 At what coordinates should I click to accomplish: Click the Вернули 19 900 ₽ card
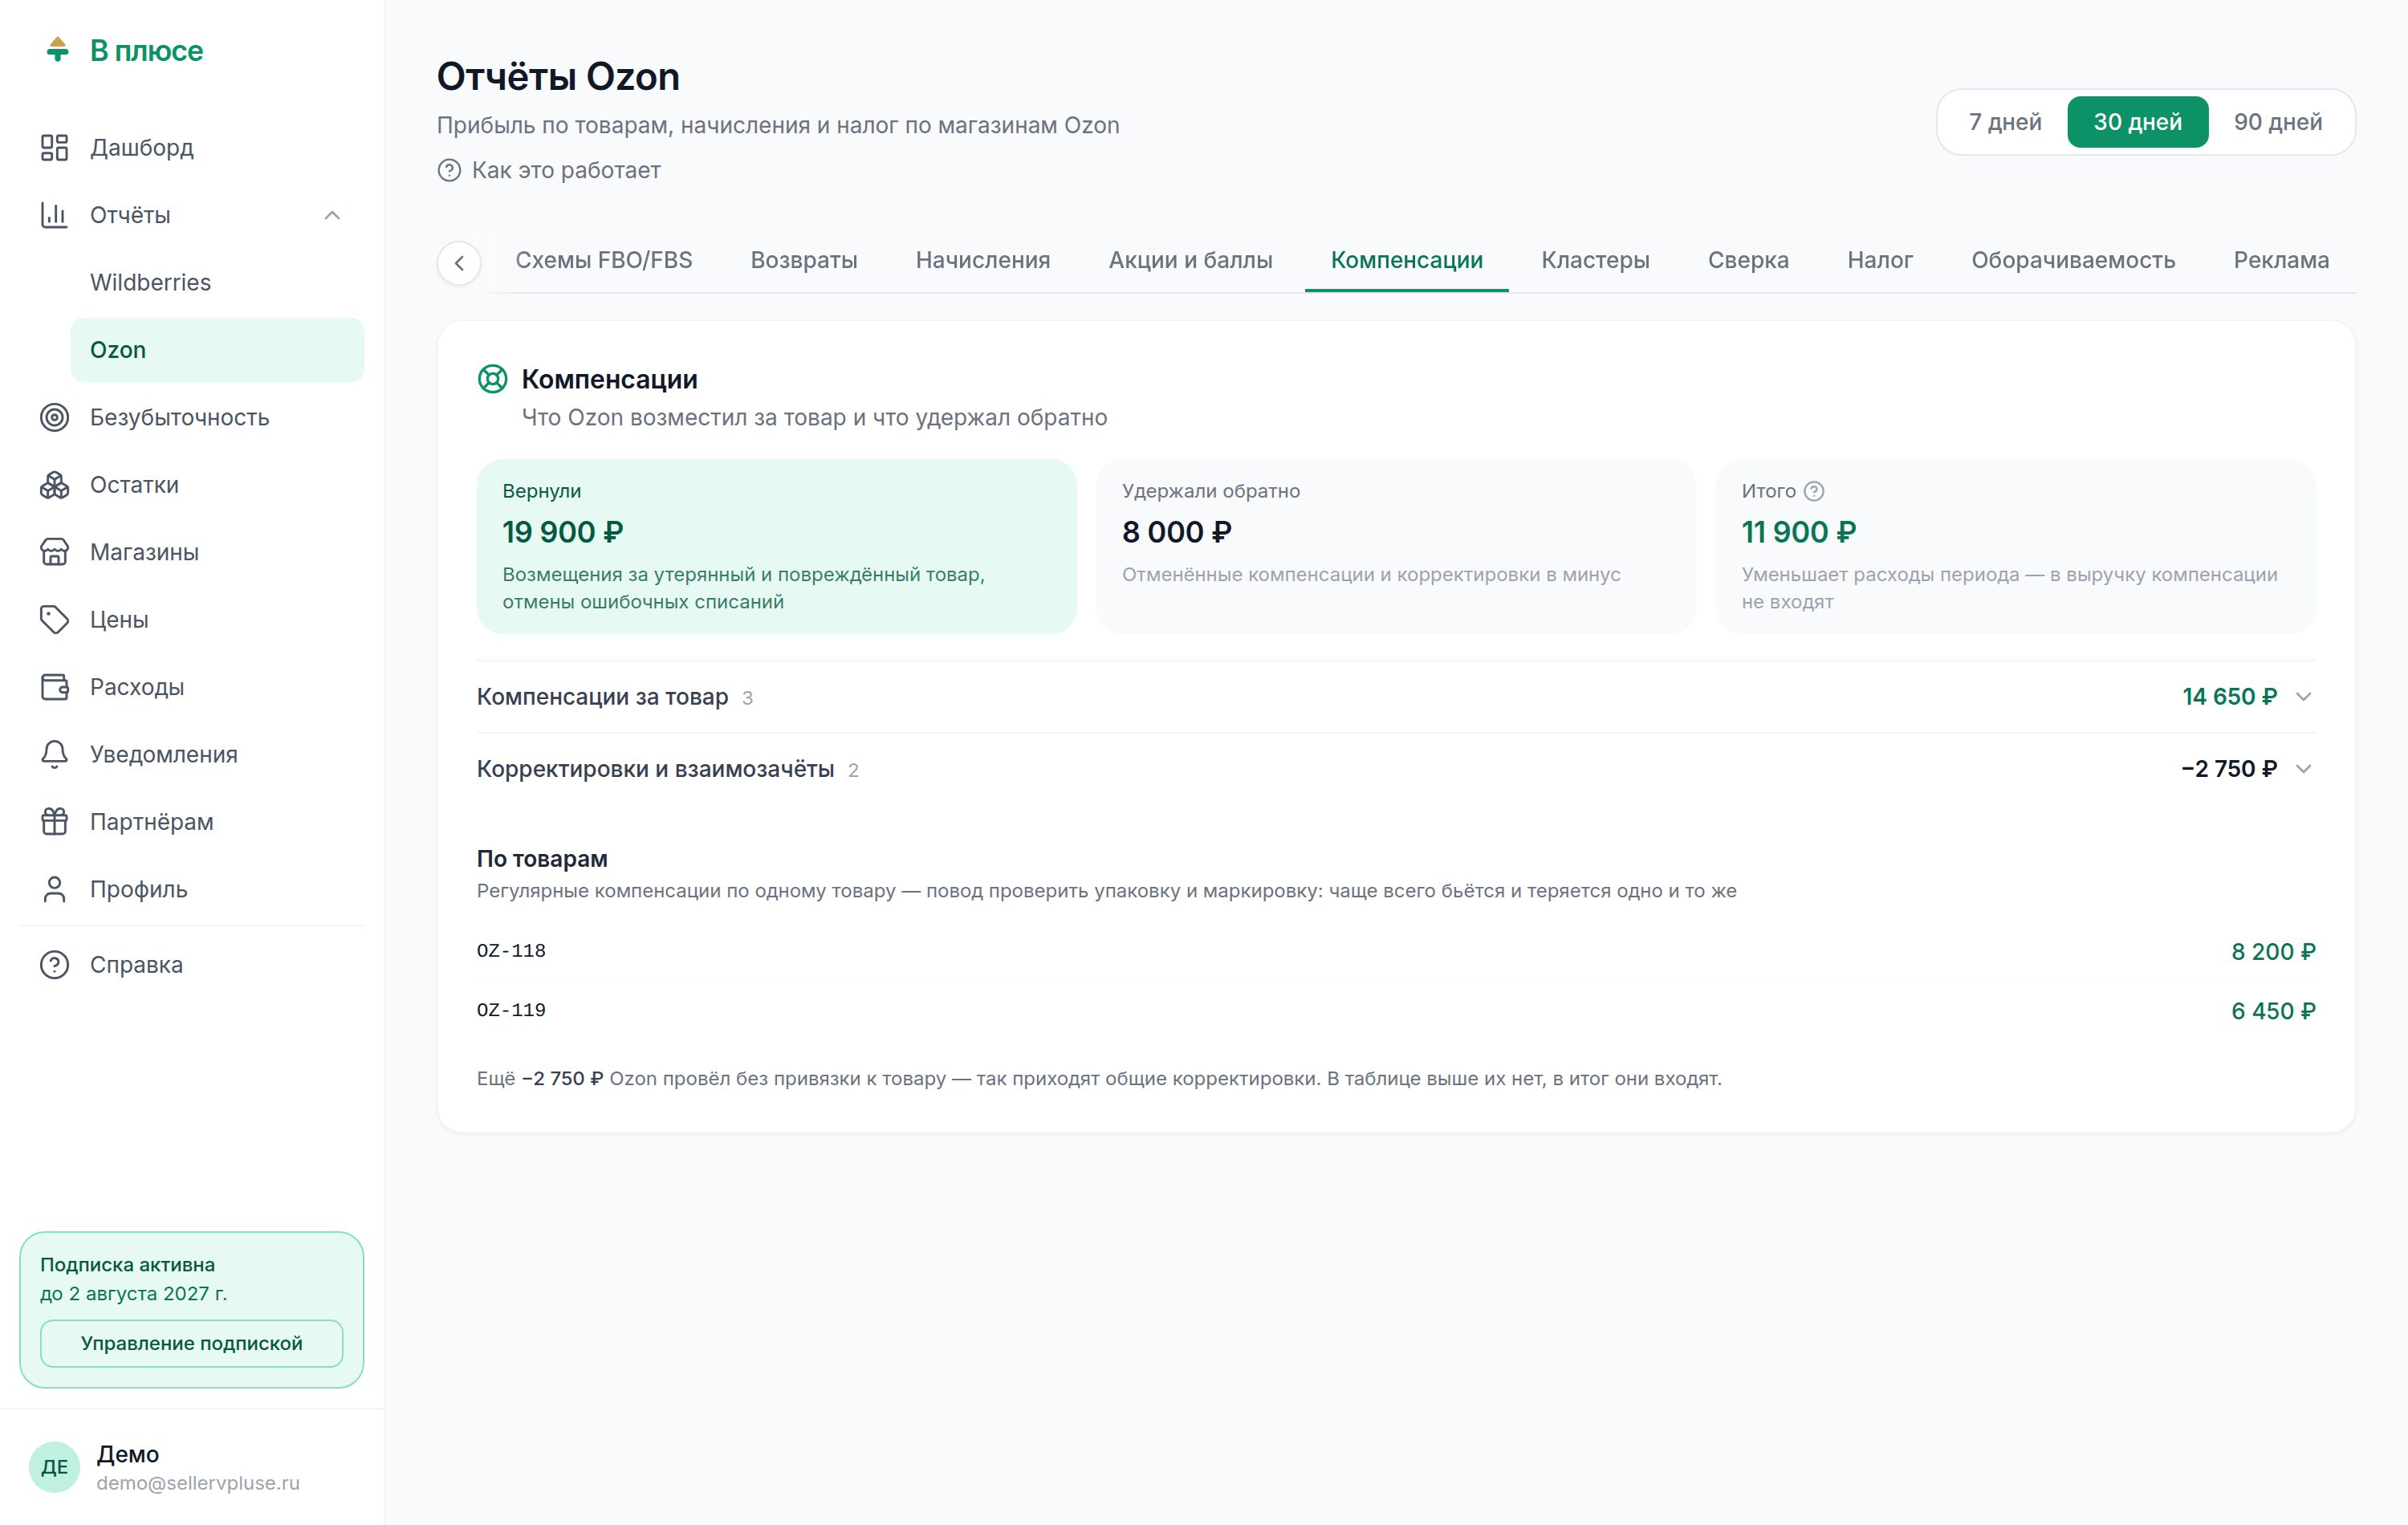(777, 546)
